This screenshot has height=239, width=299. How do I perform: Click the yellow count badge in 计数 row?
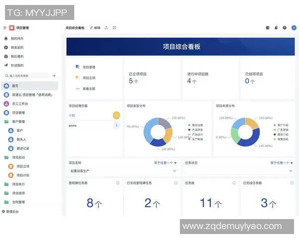(117, 116)
